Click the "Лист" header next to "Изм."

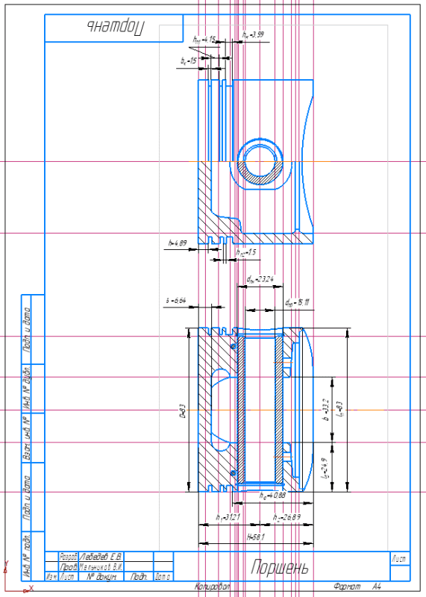[x=69, y=577]
